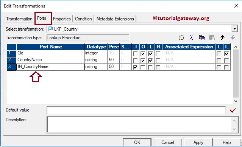Switch to the Metadata Extensions tab
Image resolution: width=242 pixels, height=147 pixels.
[x=115, y=19]
